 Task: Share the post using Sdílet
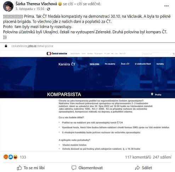143,168
